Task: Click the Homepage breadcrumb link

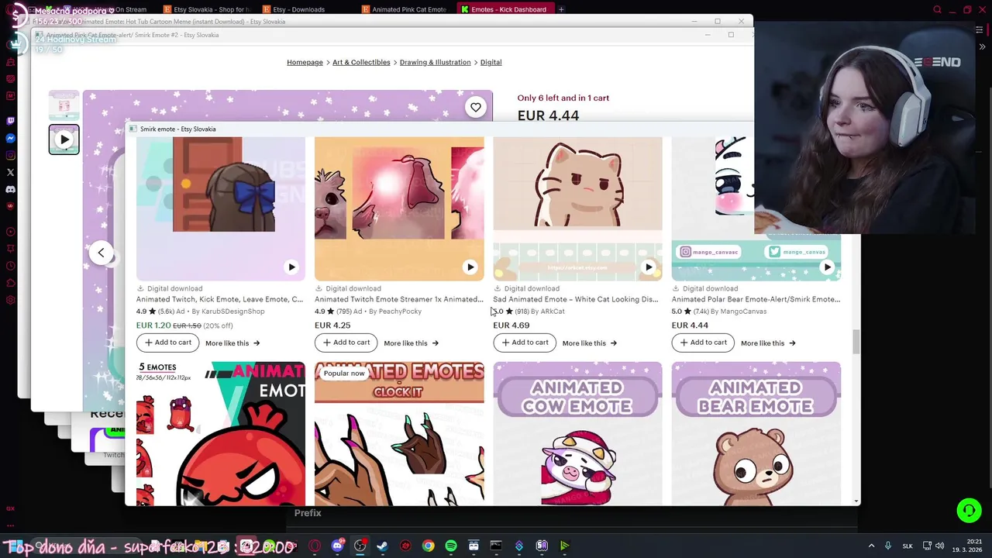Action: [305, 62]
